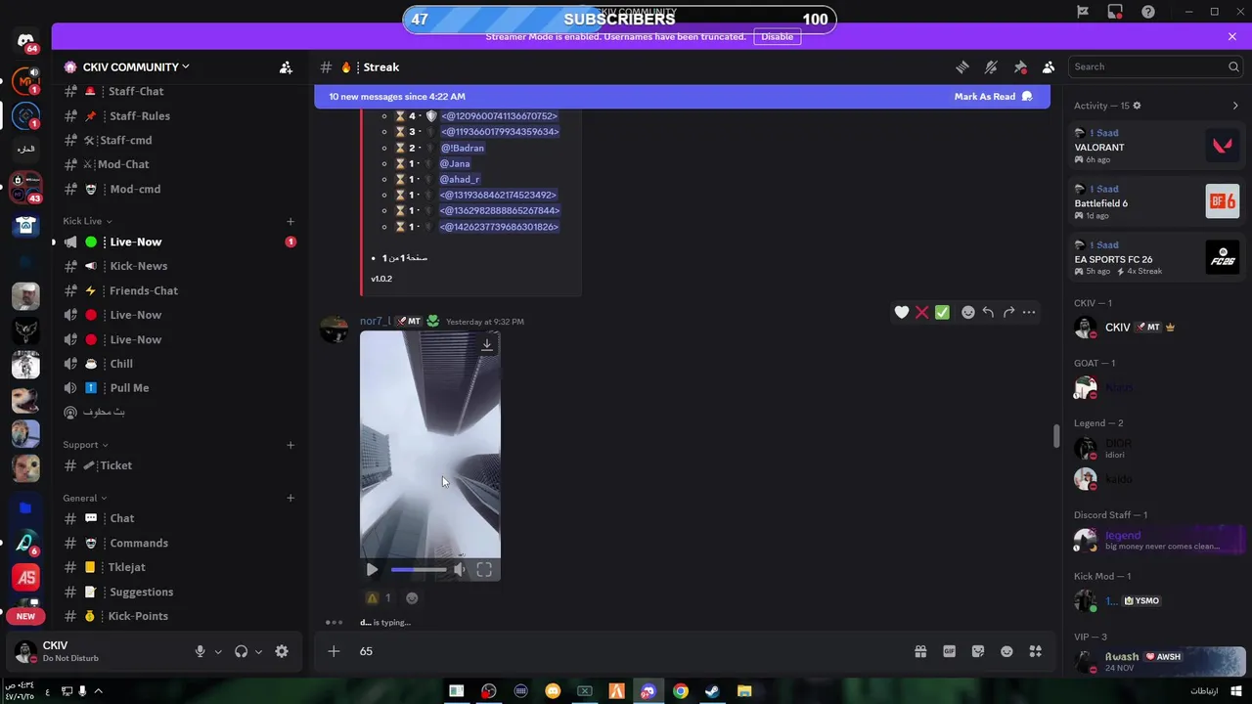Open notification settings bell icon

click(x=991, y=67)
